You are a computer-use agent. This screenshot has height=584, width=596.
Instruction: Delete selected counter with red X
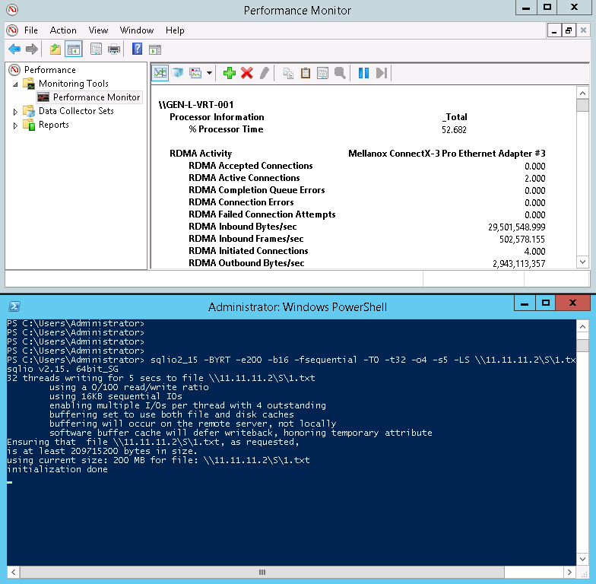[247, 73]
